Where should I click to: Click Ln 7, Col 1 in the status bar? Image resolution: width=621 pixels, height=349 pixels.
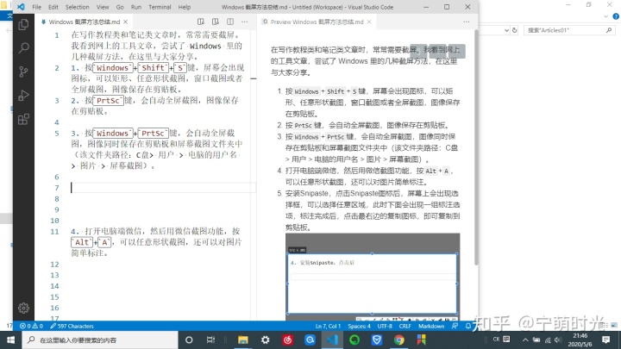pyautogui.click(x=328, y=326)
